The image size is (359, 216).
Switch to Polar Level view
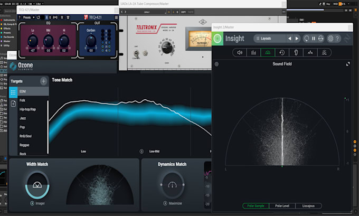click(x=282, y=205)
